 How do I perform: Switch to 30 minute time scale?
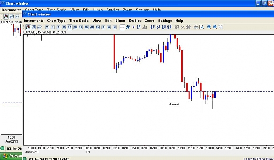click(75, 27)
